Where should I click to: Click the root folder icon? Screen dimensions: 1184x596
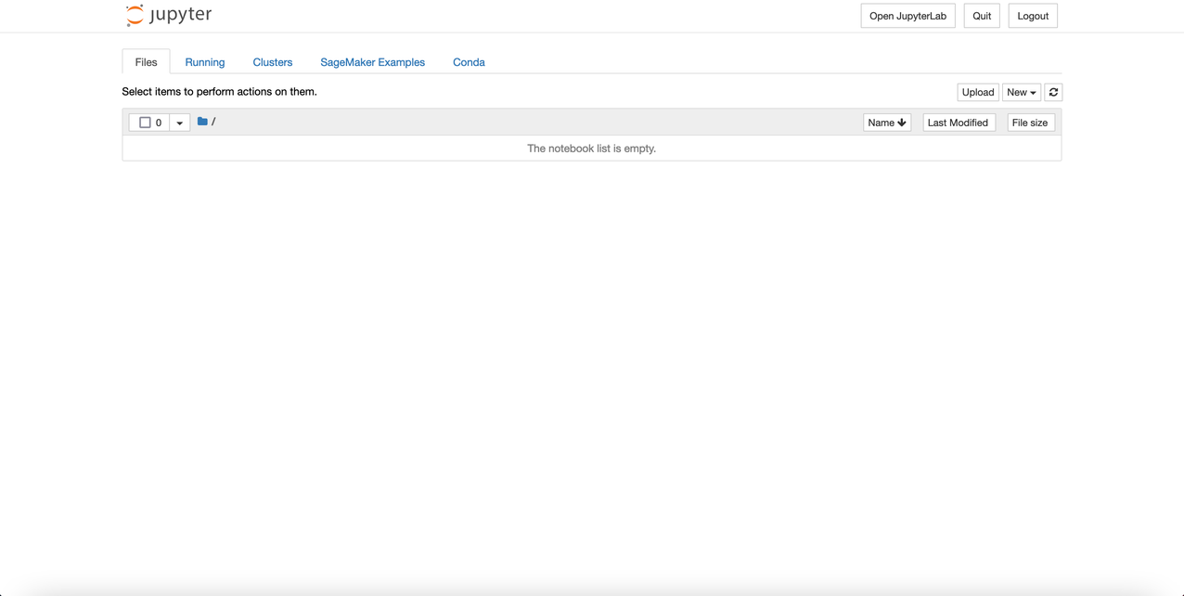click(202, 122)
